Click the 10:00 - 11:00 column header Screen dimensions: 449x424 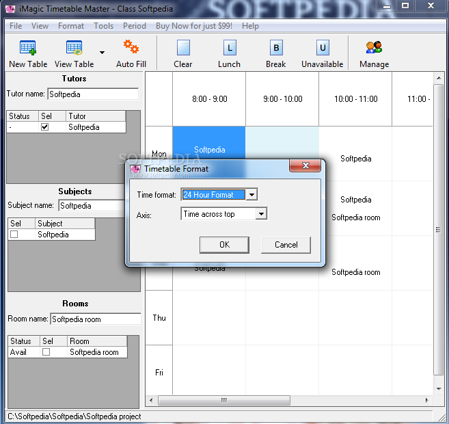click(x=355, y=99)
